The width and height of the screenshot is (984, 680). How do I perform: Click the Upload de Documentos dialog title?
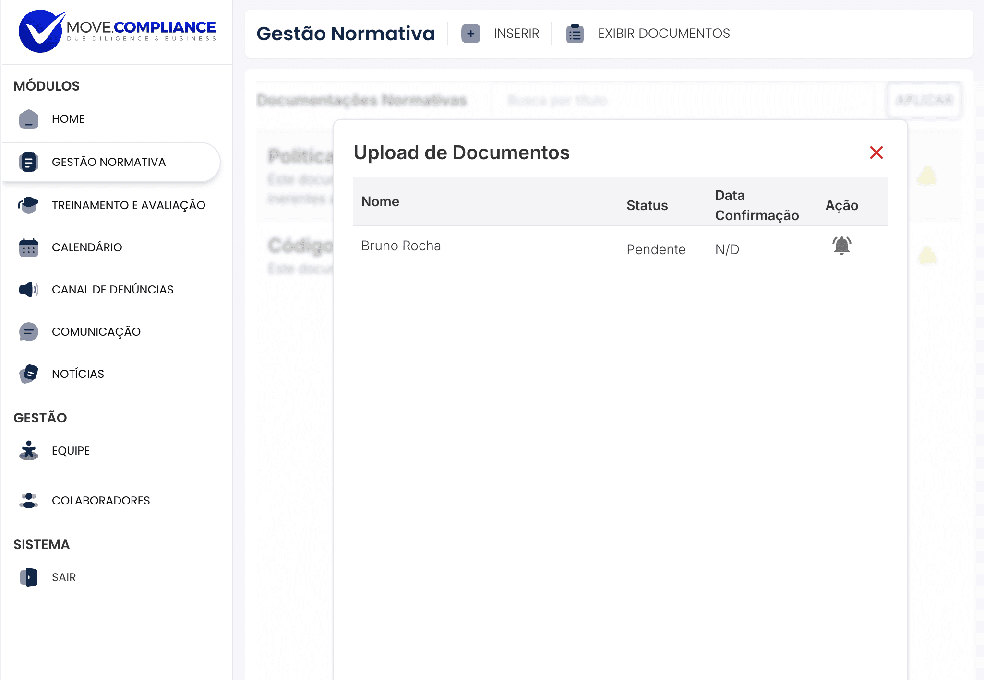(461, 152)
